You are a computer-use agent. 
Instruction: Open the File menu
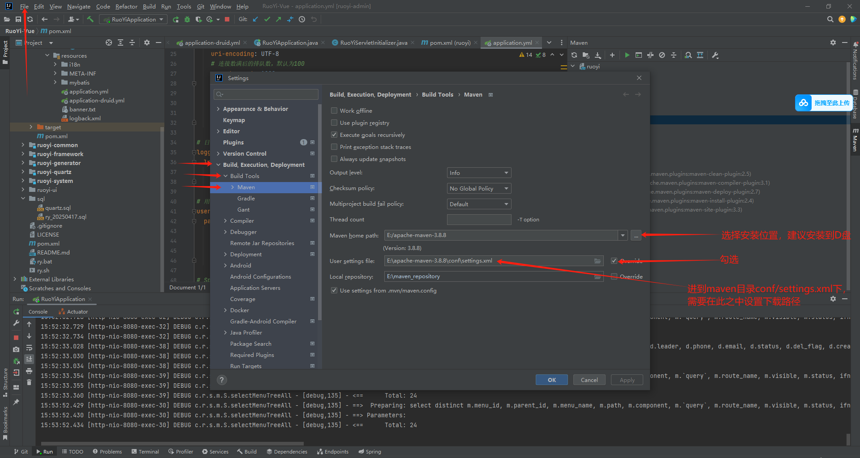click(x=24, y=6)
